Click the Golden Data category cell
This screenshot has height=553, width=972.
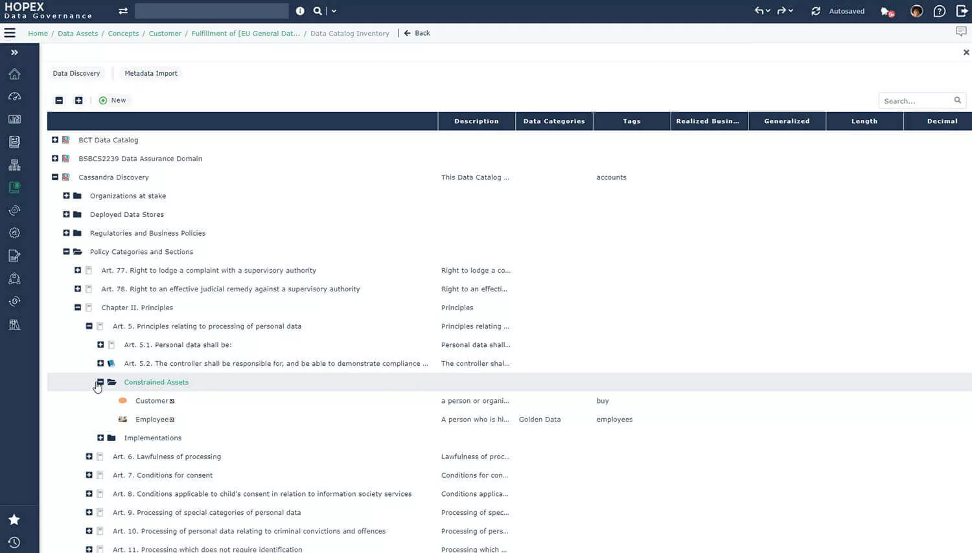540,420
